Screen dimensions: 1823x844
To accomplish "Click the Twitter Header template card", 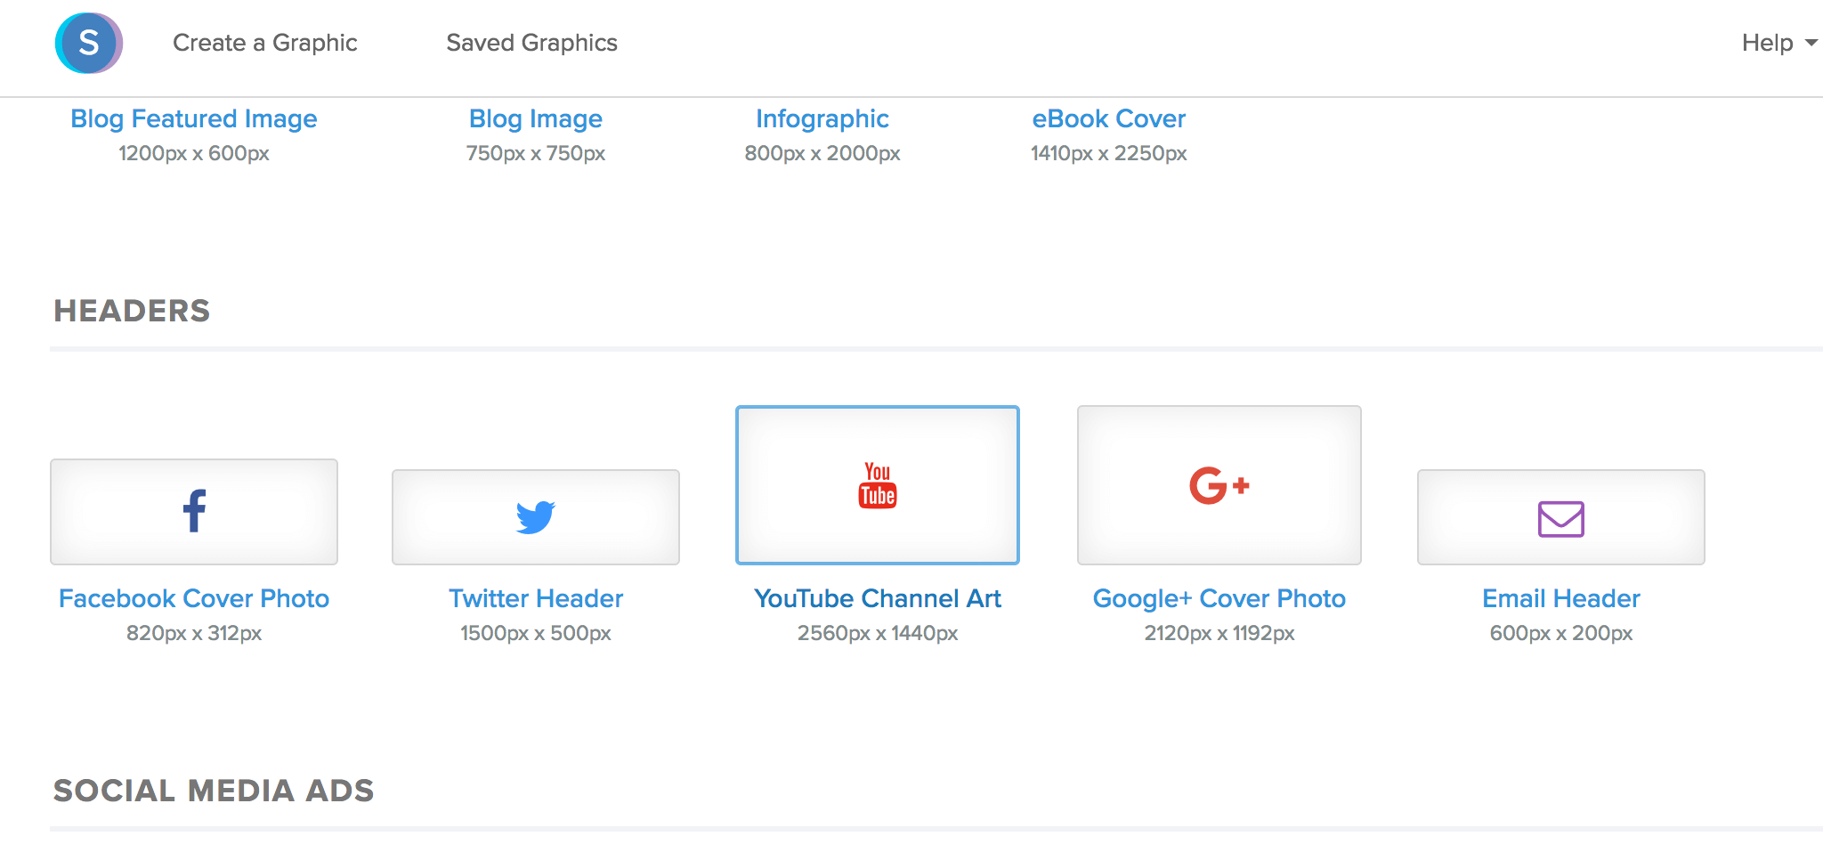I will pyautogui.click(x=535, y=515).
